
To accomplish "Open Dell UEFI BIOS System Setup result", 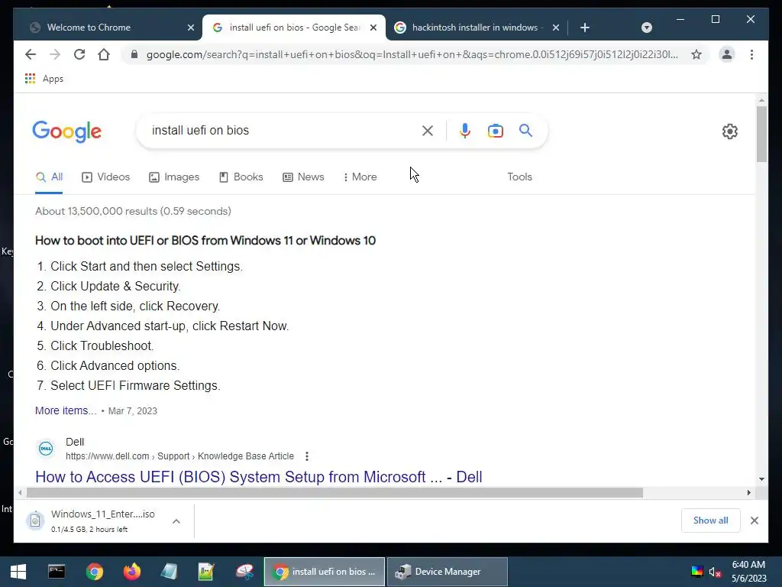I will point(258,477).
